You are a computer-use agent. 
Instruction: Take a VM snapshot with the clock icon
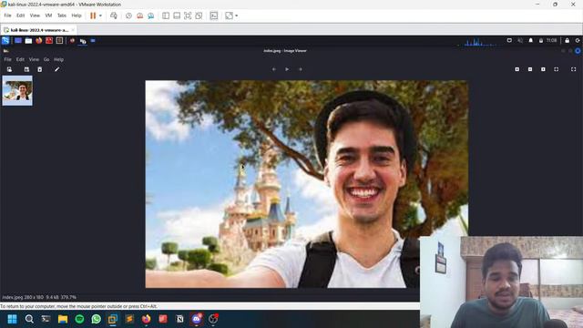[x=128, y=15]
